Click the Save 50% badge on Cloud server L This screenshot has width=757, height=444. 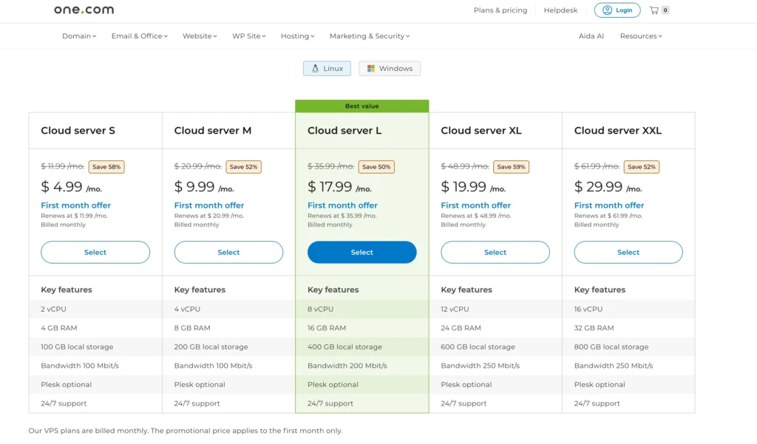[376, 167]
